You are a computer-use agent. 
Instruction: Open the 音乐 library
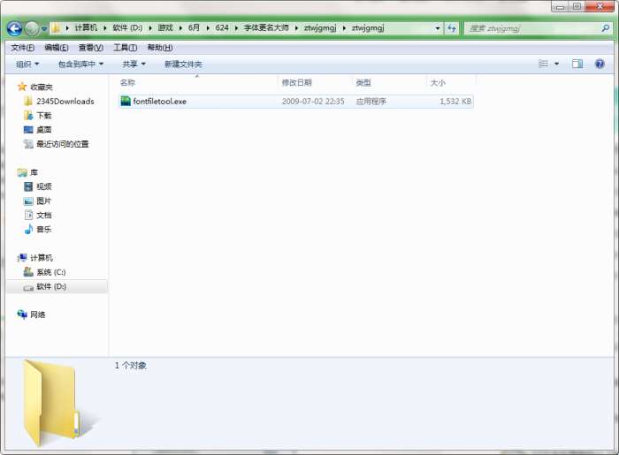click(44, 230)
